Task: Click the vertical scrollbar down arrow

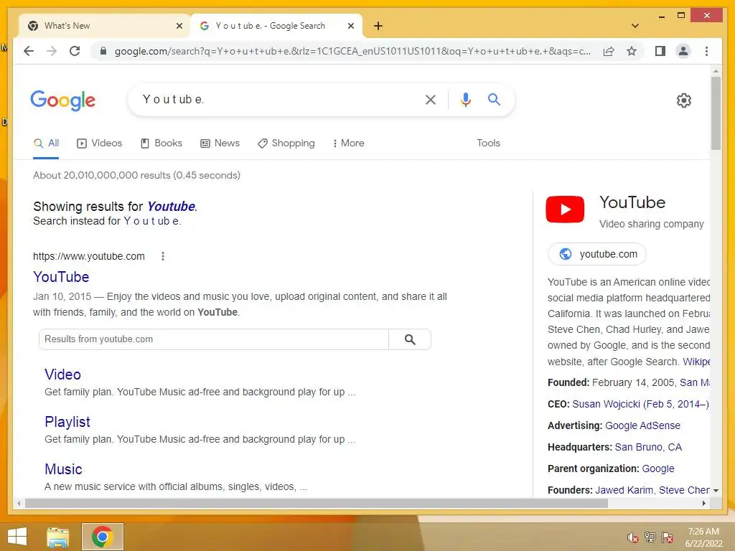Action: click(716, 491)
